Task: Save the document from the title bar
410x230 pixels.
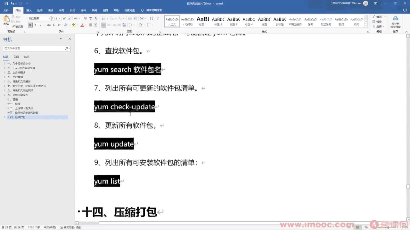Action: coord(6,4)
